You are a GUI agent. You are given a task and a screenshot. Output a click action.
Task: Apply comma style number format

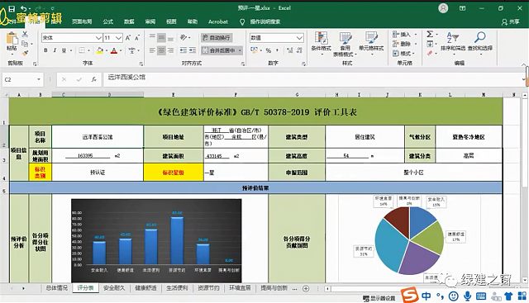click(x=278, y=50)
